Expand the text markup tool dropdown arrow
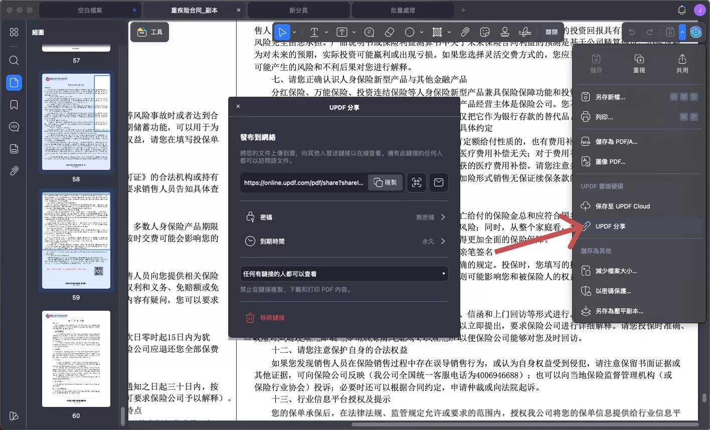 (326, 33)
